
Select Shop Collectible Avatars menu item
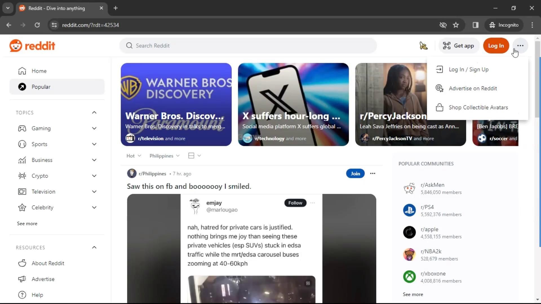(478, 108)
